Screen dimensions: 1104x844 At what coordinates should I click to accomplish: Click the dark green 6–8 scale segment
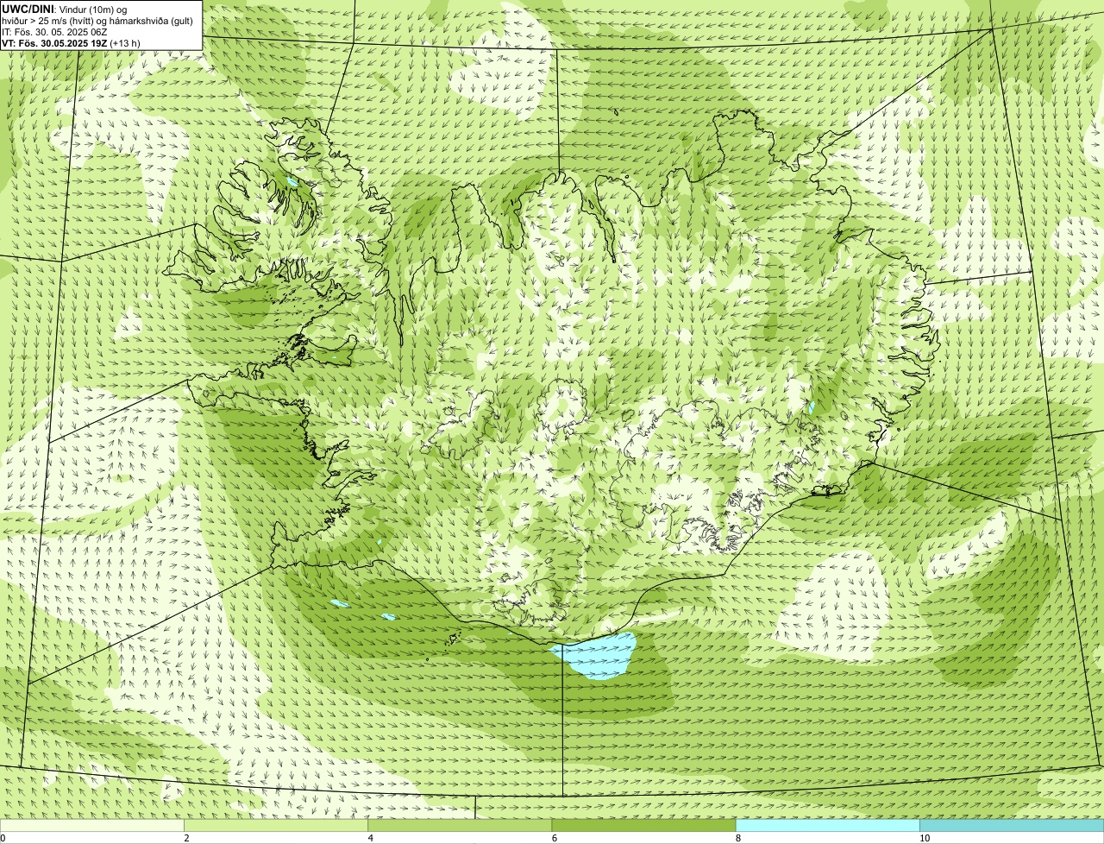[643, 826]
